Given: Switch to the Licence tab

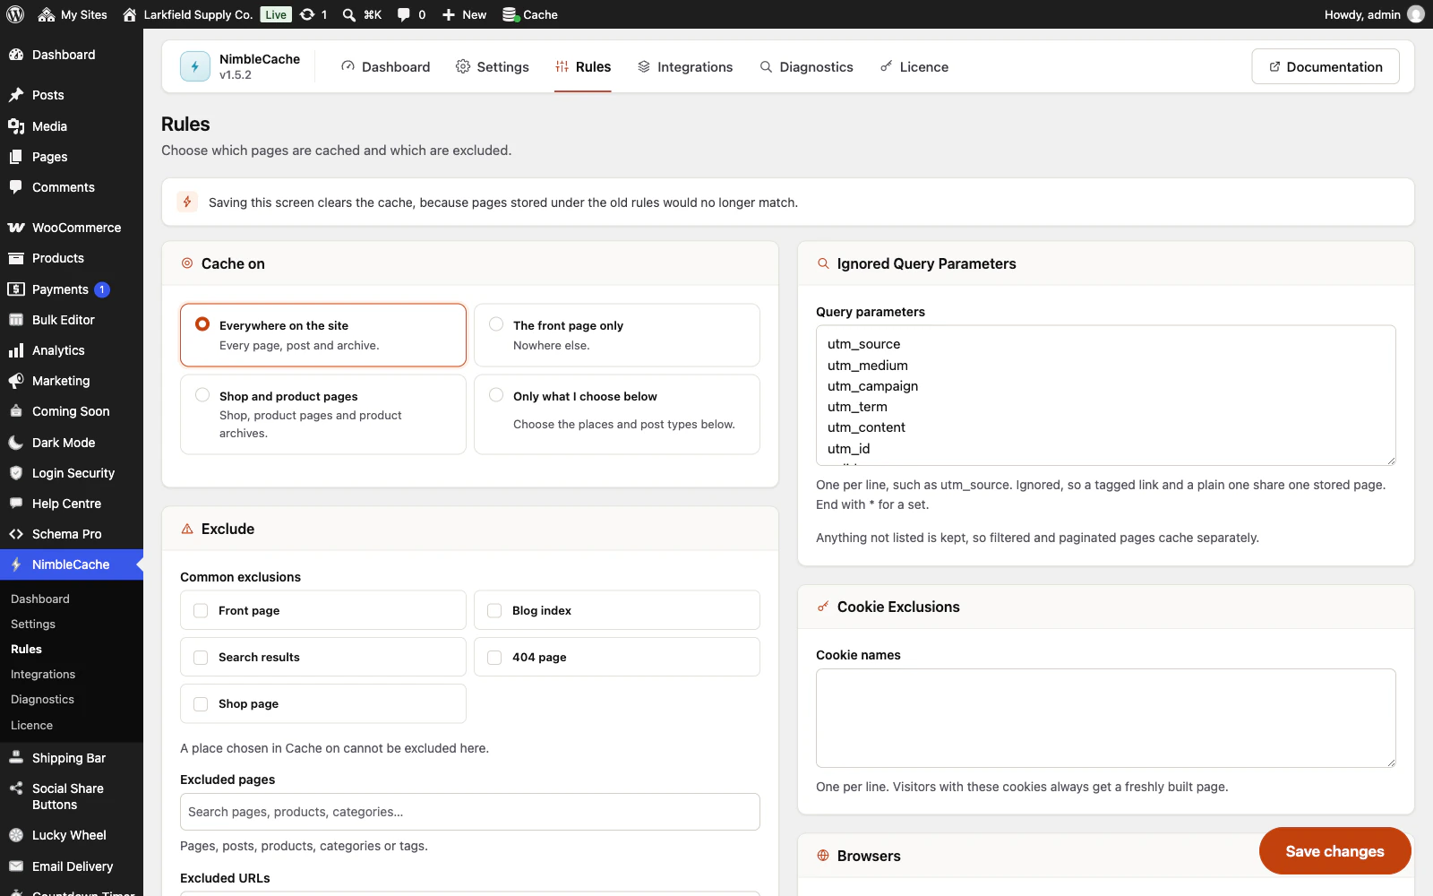Looking at the screenshot, I should 914,67.
